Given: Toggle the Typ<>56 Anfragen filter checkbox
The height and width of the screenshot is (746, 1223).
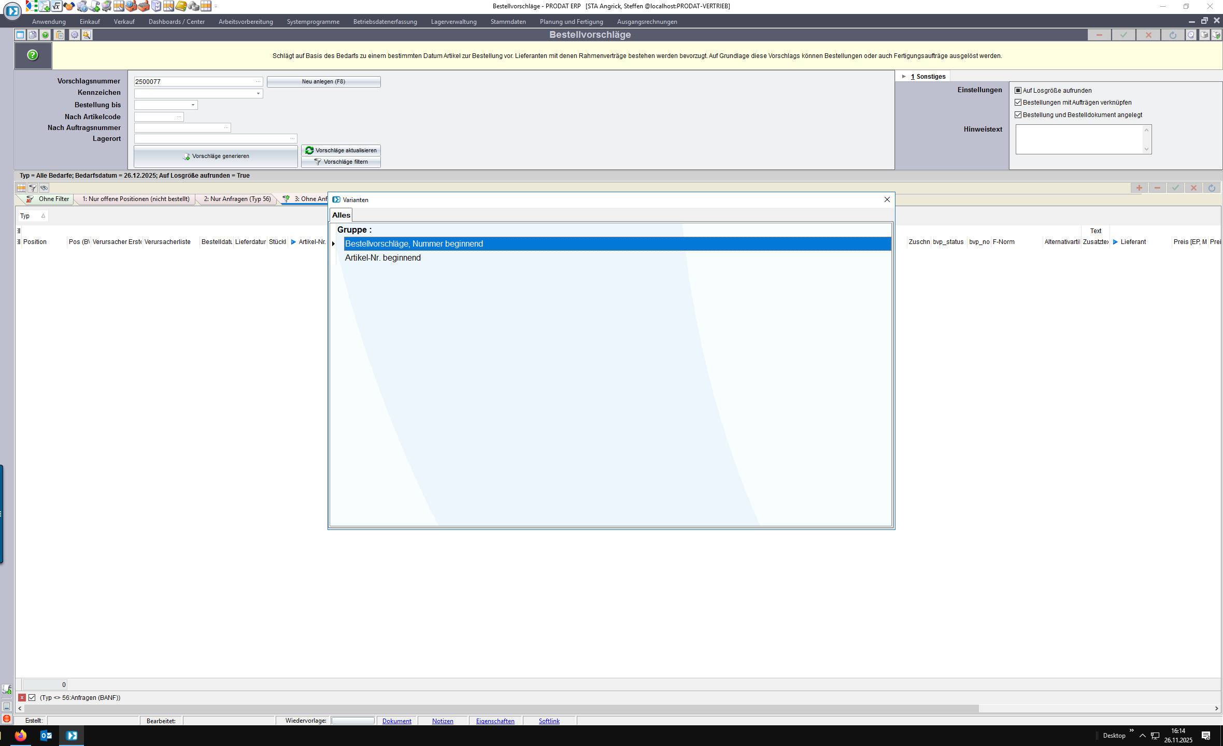Looking at the screenshot, I should tap(32, 697).
